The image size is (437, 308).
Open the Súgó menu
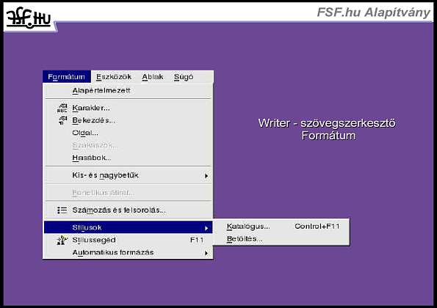click(184, 77)
